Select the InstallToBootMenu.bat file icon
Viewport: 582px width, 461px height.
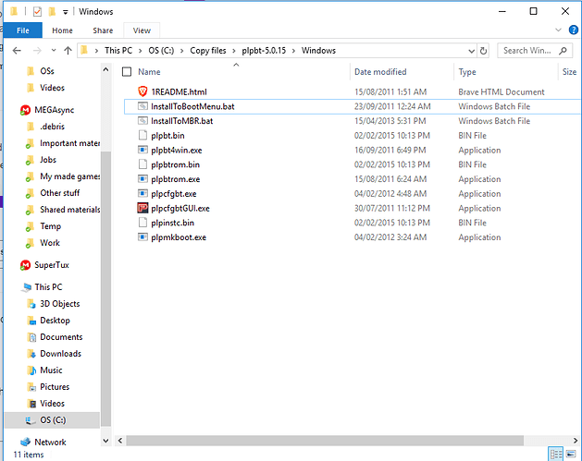click(x=142, y=106)
